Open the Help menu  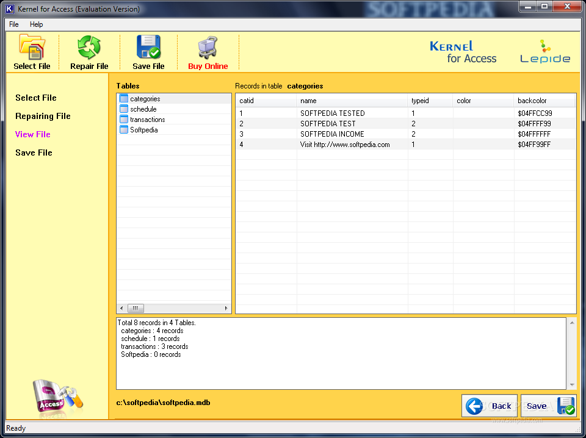pyautogui.click(x=36, y=24)
